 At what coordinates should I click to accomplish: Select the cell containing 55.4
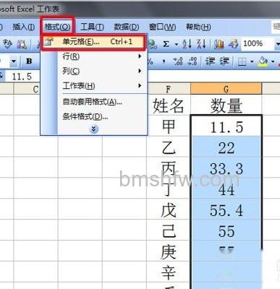(x=226, y=209)
